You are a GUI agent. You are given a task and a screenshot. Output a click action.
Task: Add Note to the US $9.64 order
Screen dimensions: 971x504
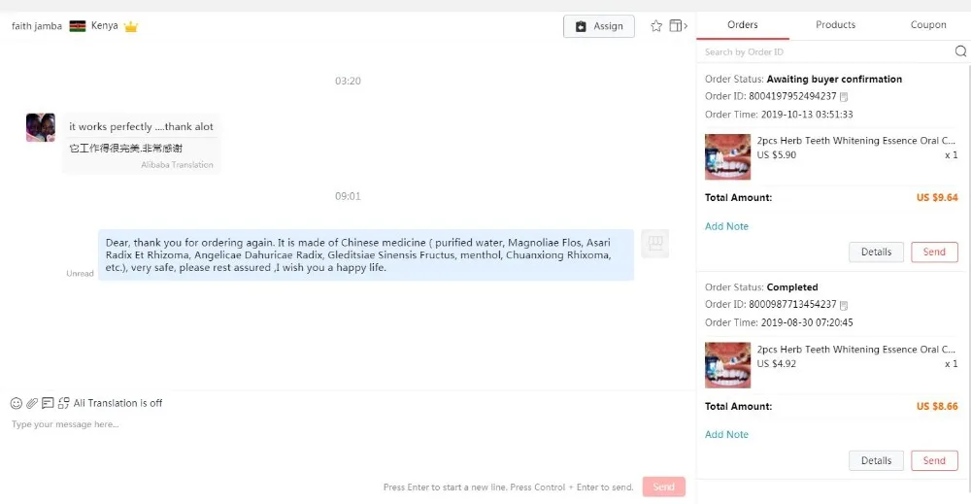tap(726, 226)
